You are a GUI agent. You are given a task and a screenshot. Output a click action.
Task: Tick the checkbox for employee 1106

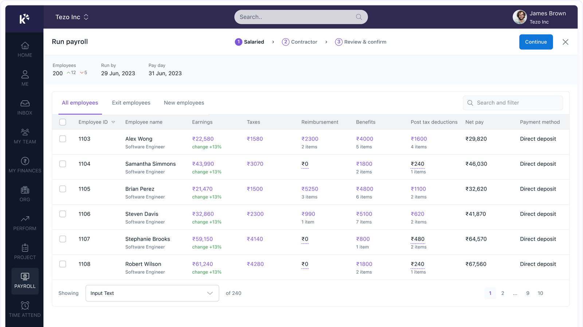63,214
